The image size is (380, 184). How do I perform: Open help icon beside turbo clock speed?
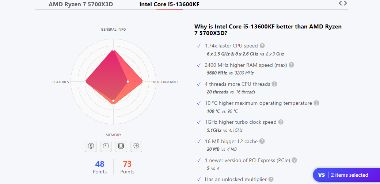pyautogui.click(x=281, y=122)
